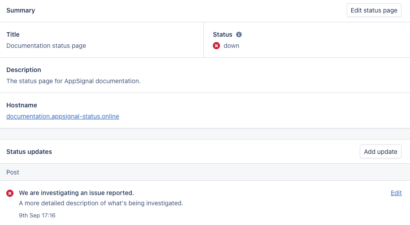Click the Summary section heading
This screenshot has height=225, width=410.
pyautogui.click(x=21, y=10)
